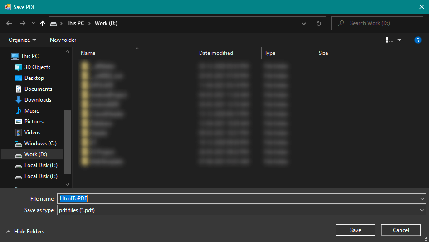Open Downloads folder in sidebar
Image resolution: width=429 pixels, height=242 pixels.
click(x=38, y=100)
